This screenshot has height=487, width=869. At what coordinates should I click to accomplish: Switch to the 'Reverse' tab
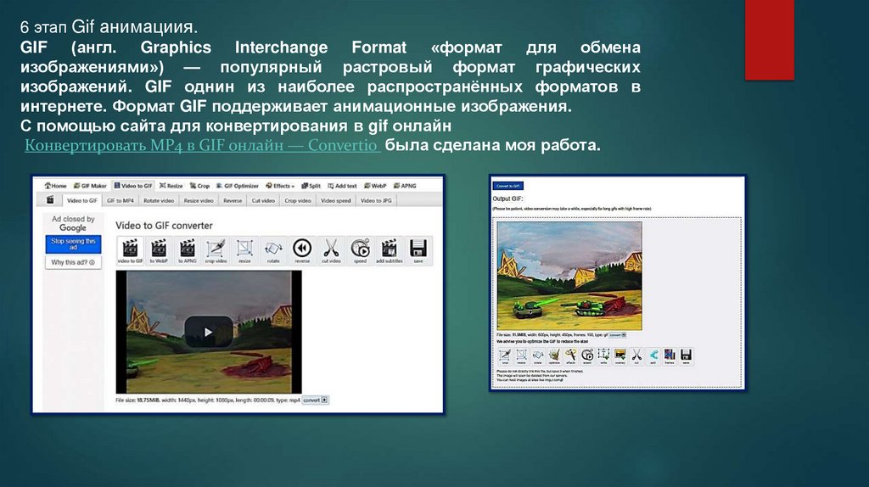click(233, 200)
